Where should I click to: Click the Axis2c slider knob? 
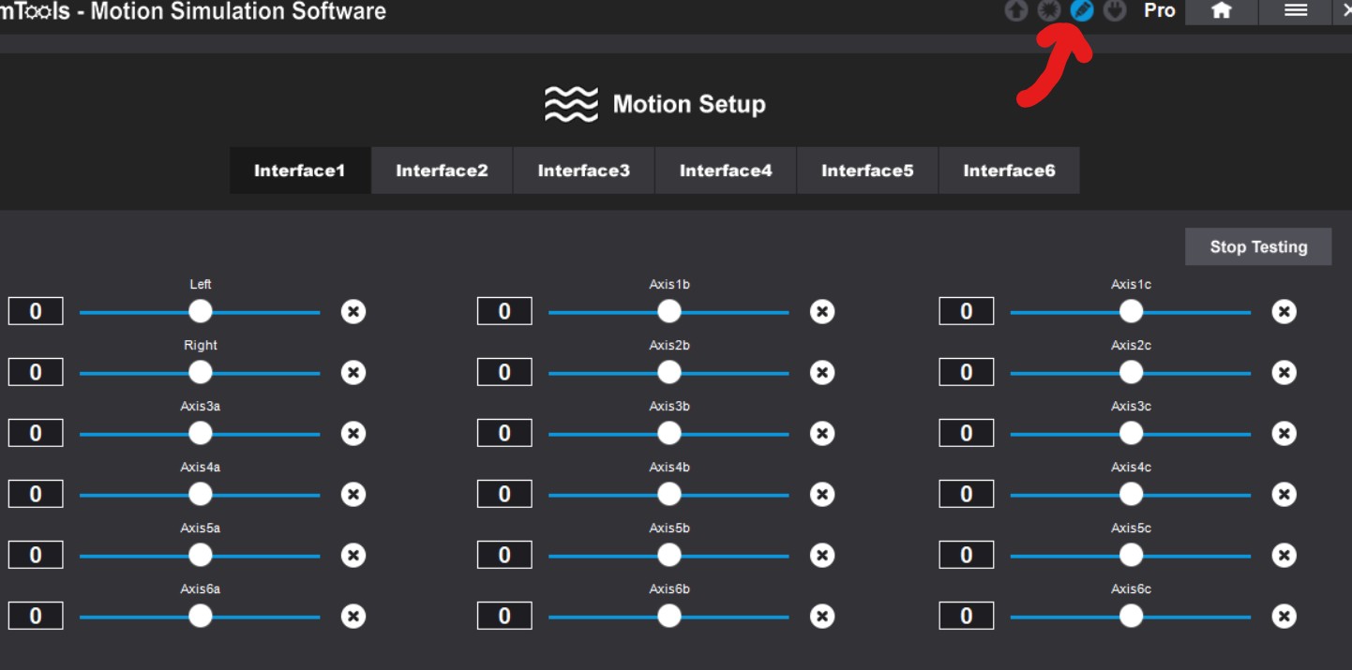click(1132, 373)
